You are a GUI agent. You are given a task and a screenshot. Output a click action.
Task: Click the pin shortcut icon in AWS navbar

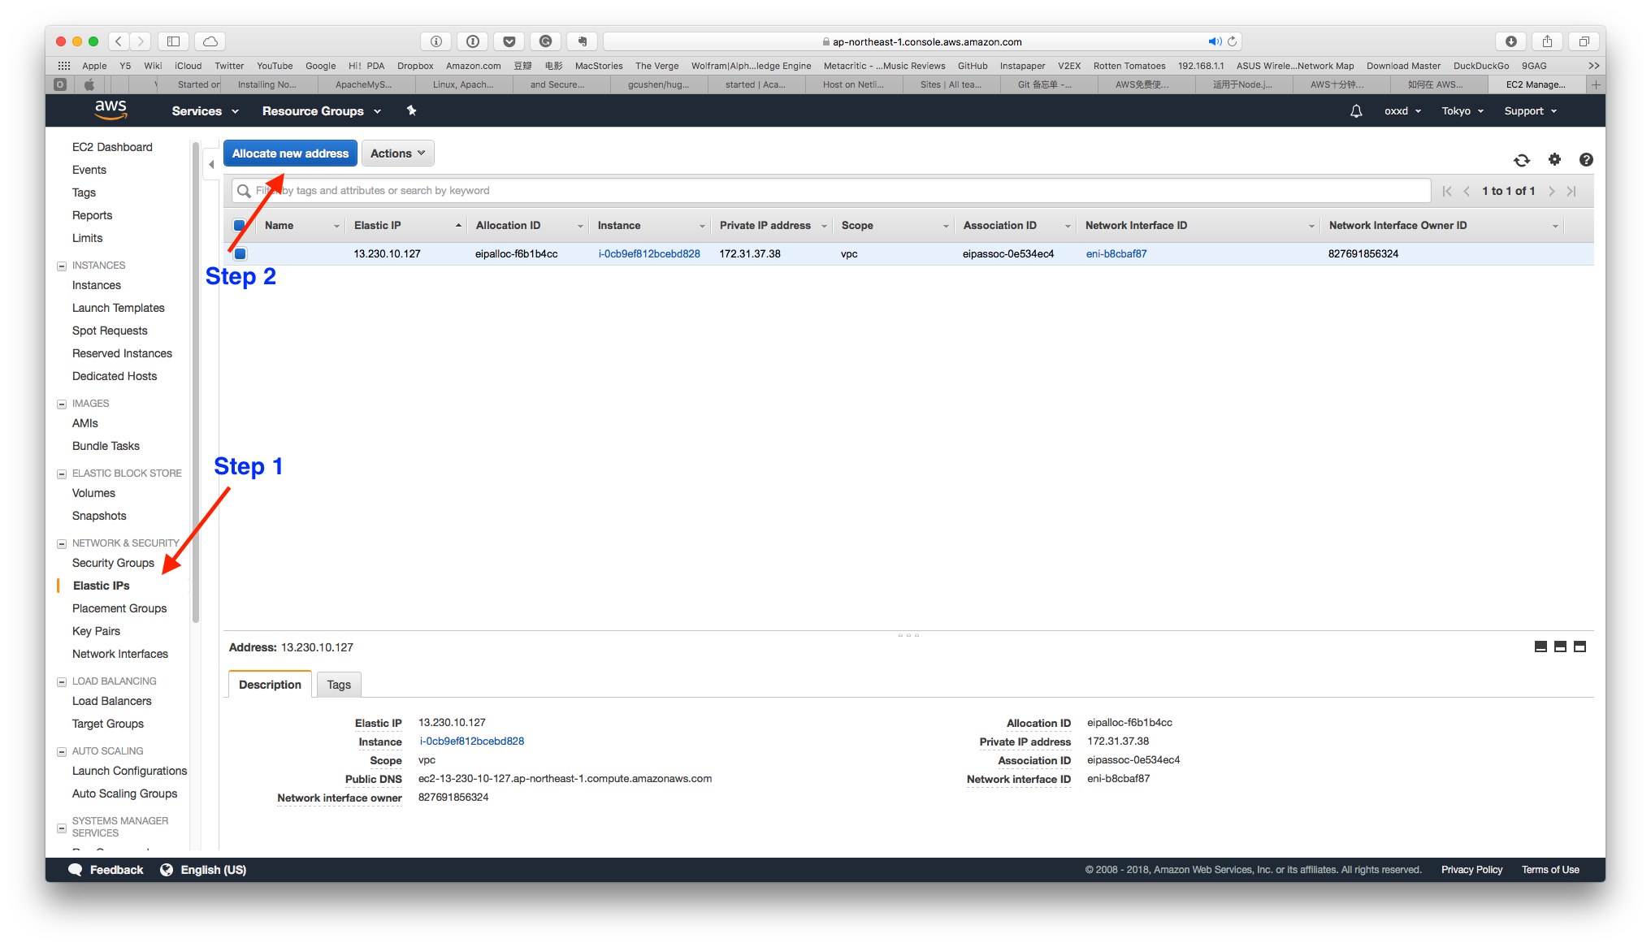tap(412, 110)
